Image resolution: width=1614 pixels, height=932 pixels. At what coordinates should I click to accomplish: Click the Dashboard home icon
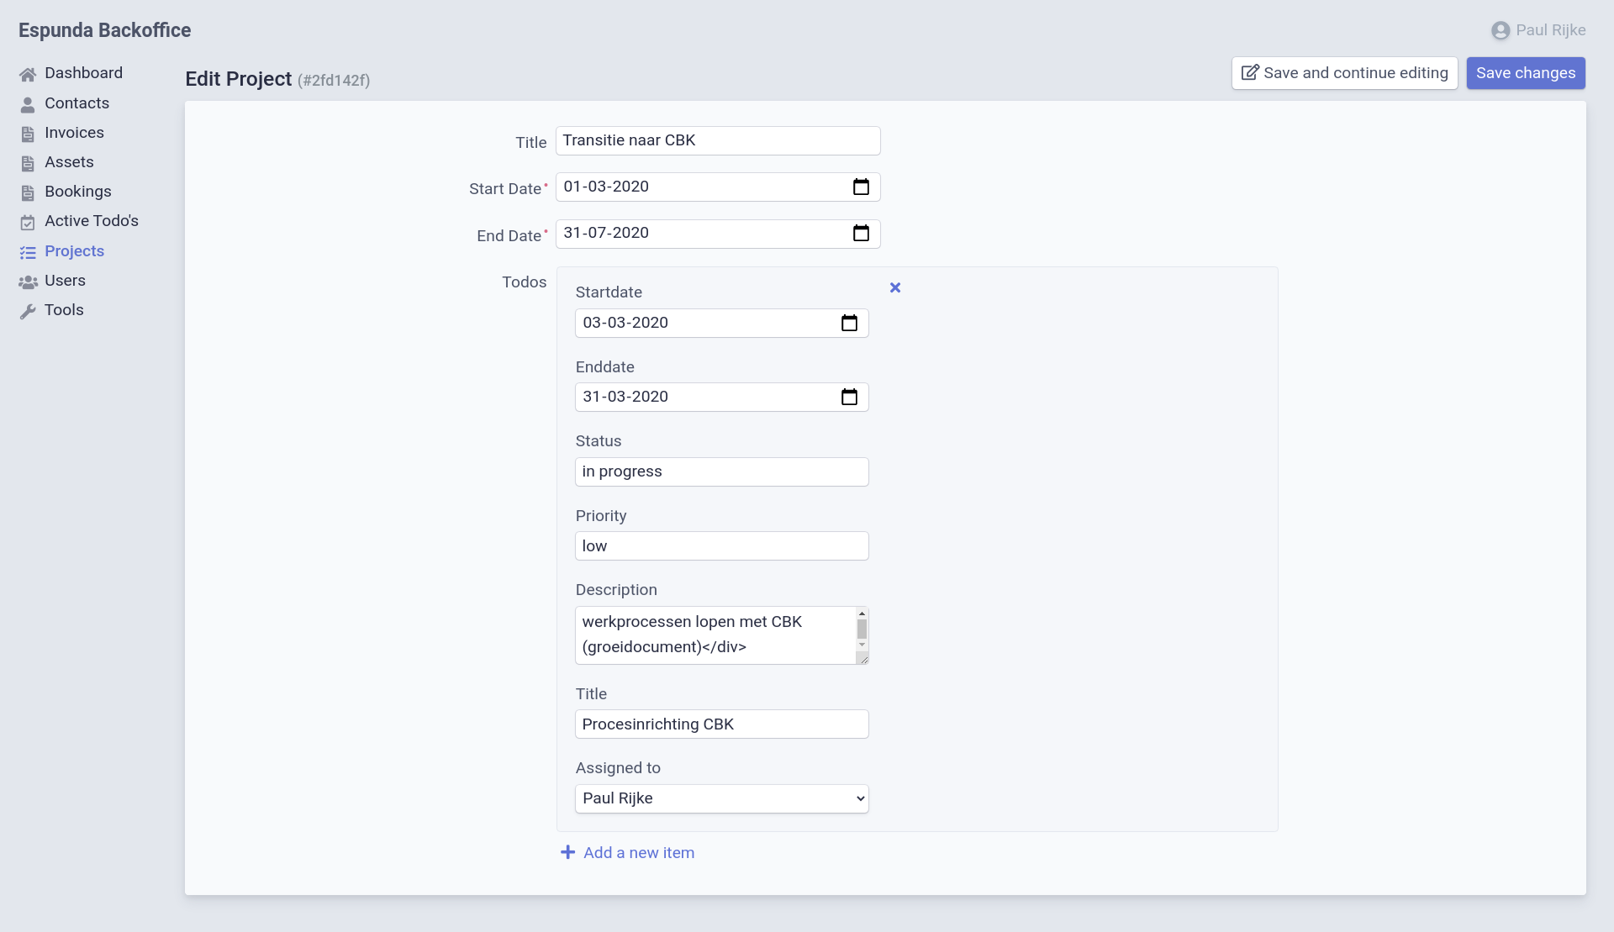[x=29, y=73]
